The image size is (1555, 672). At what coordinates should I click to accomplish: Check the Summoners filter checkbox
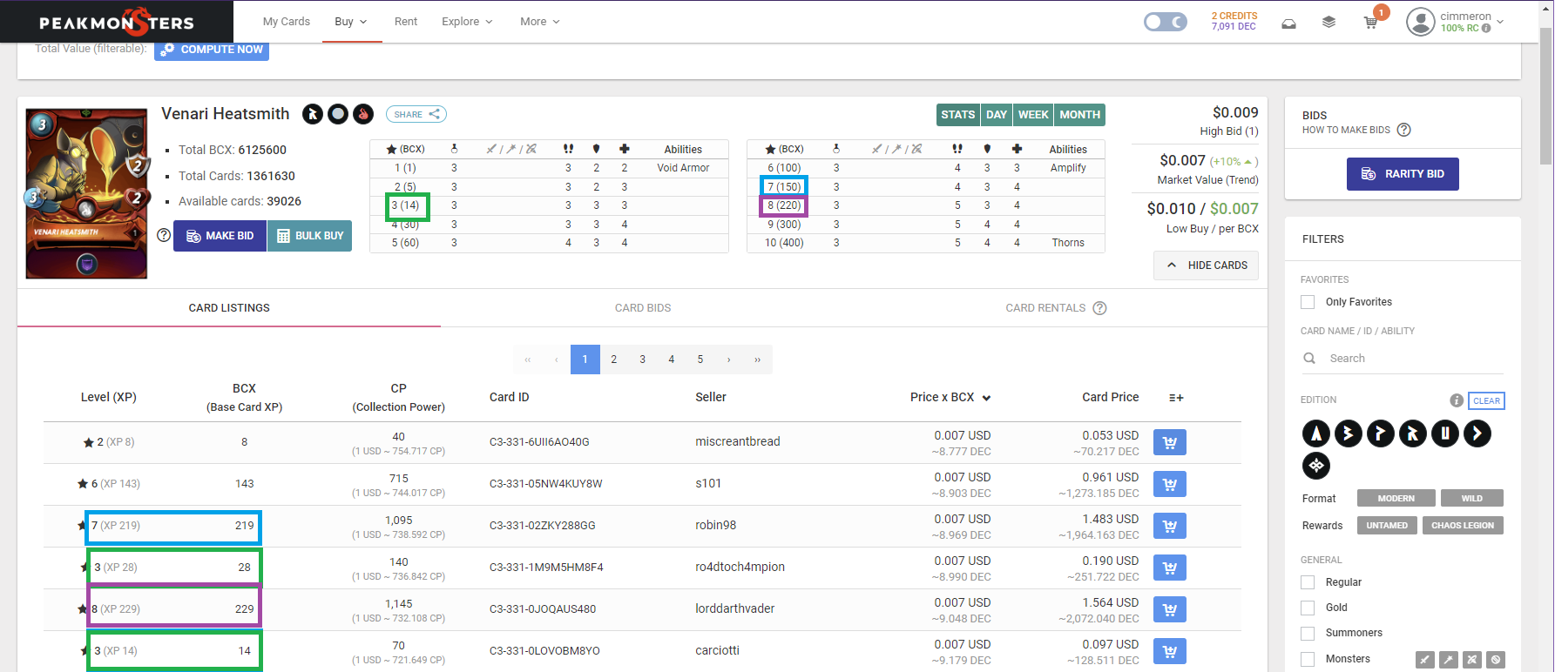[x=1308, y=633]
